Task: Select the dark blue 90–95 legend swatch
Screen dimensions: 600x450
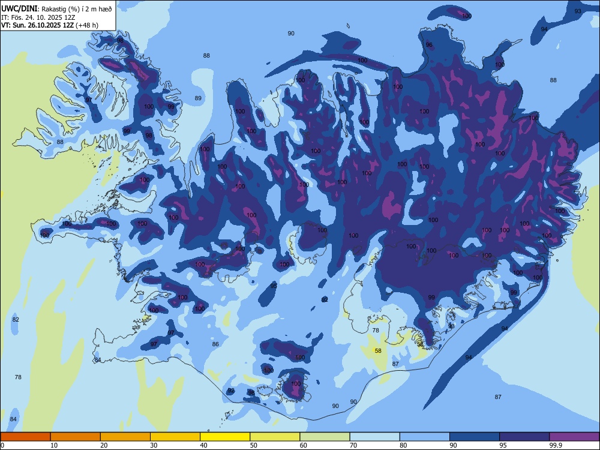Action: coord(475,437)
